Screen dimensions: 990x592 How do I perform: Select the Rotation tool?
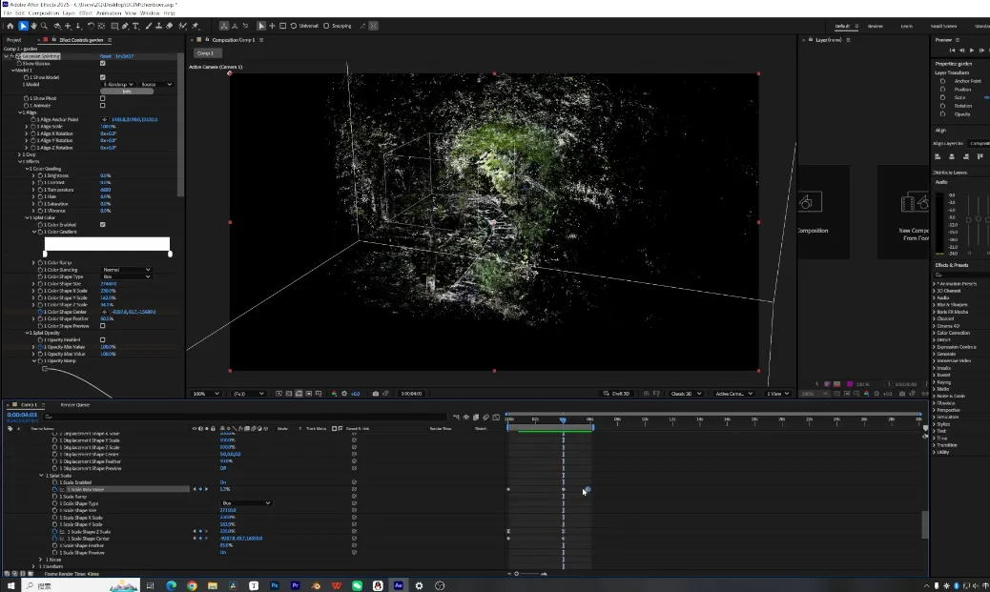pyautogui.click(x=91, y=26)
